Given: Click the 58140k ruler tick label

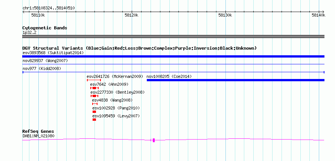Looking at the screenshot, I should 318,15.
